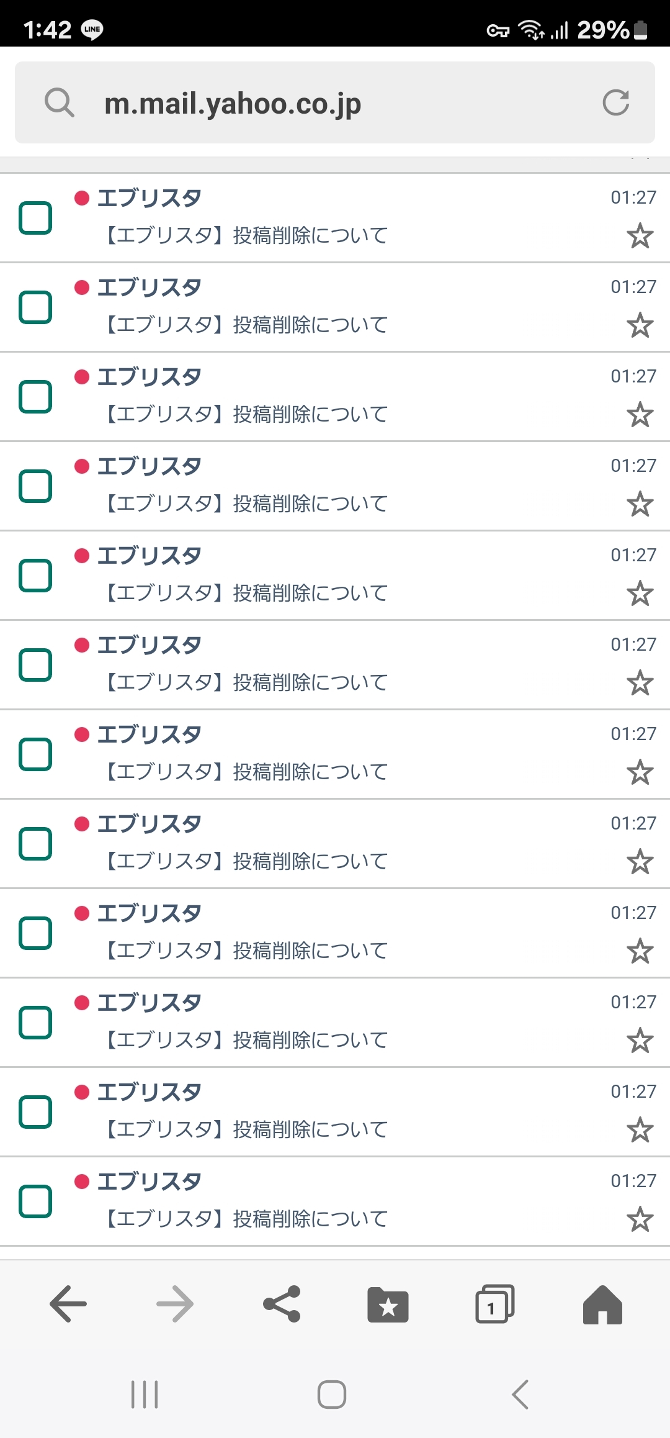Select the checkbox of the first エブリスタ email
This screenshot has width=670, height=1438.
35,218
